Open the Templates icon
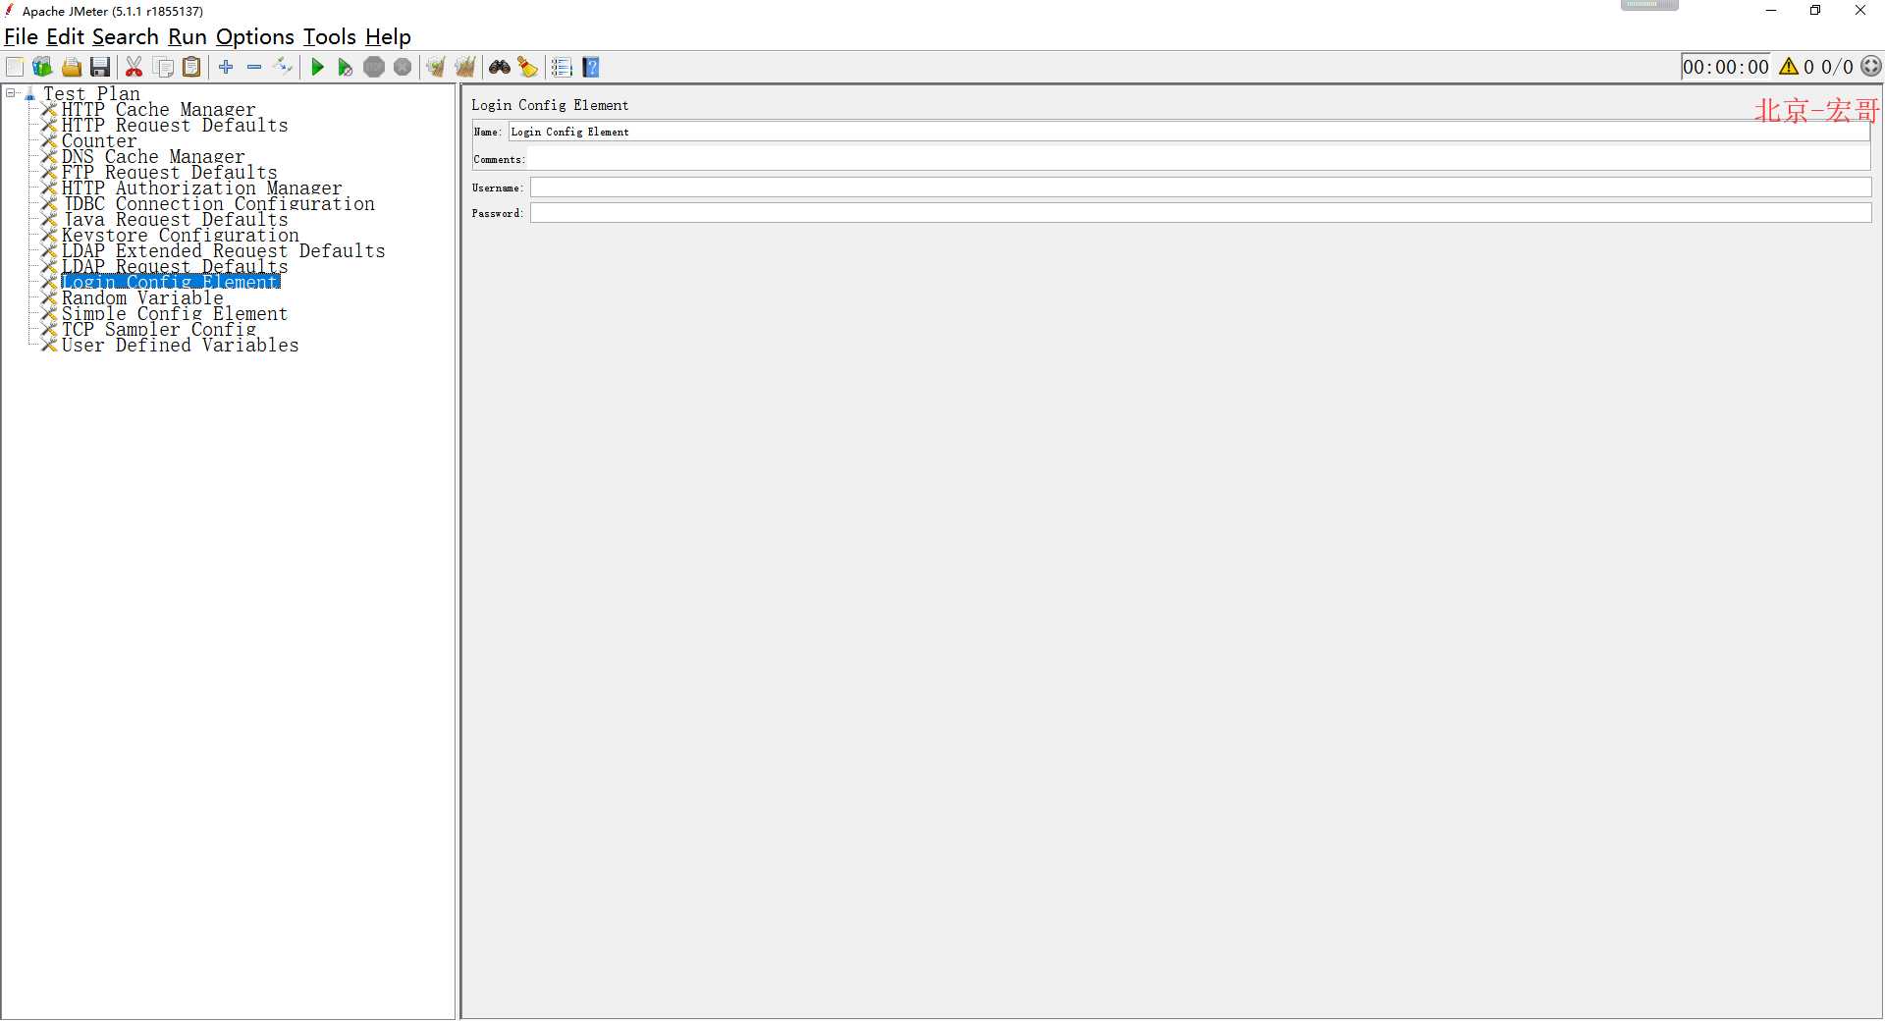The width and height of the screenshot is (1885, 1021). [42, 67]
